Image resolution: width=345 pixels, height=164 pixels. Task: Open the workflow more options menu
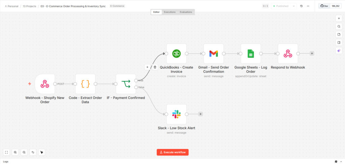tap(308, 6)
